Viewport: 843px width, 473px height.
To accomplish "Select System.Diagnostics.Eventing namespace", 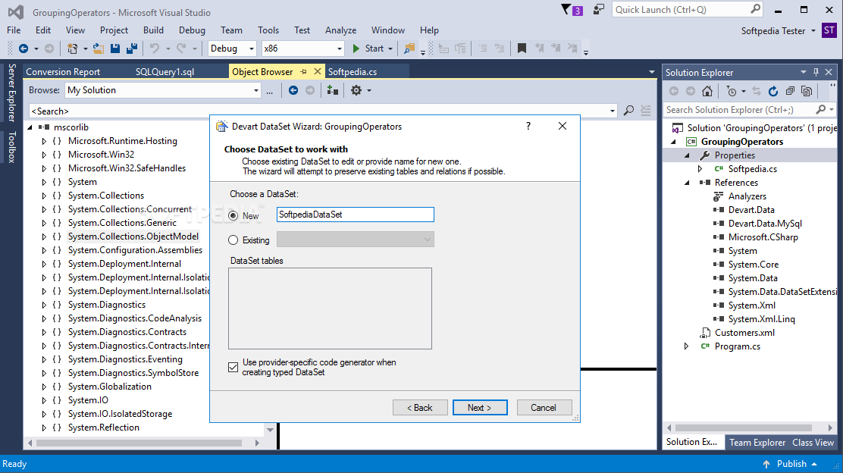I will (125, 359).
